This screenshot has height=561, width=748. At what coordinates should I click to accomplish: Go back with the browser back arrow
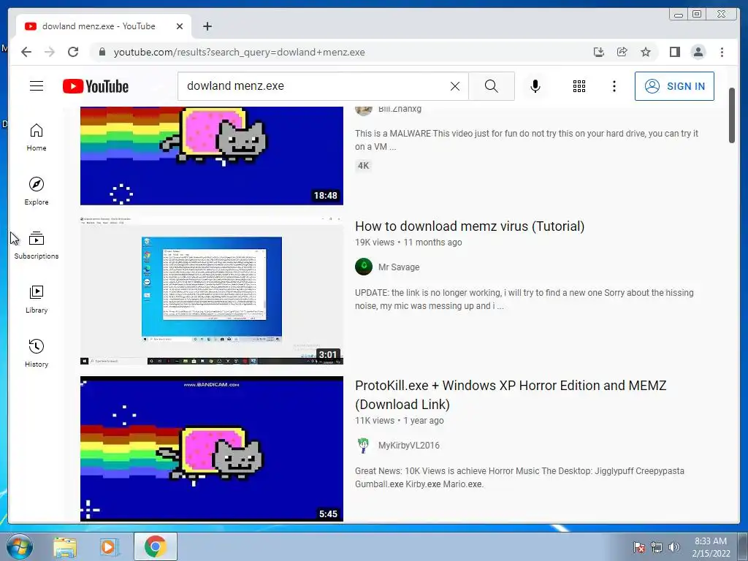click(x=26, y=52)
